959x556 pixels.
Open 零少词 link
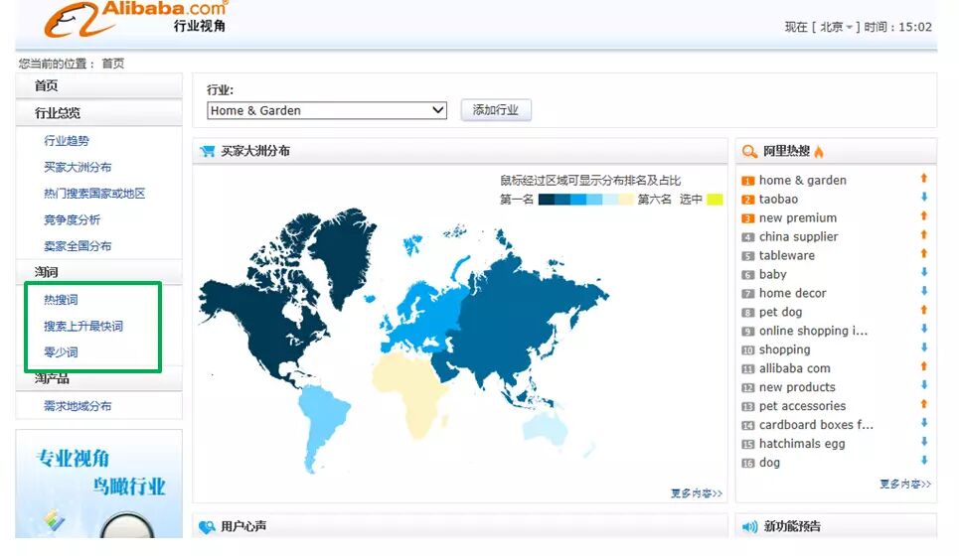62,351
